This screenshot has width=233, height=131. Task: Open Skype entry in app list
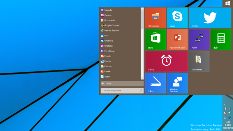120,77
